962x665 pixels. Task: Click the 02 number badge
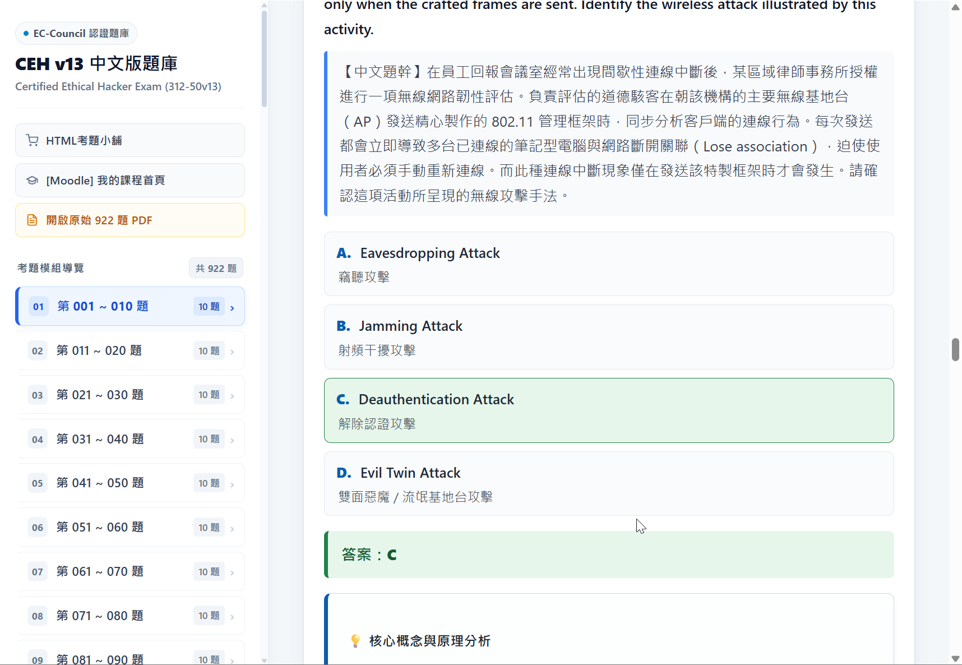pos(38,351)
